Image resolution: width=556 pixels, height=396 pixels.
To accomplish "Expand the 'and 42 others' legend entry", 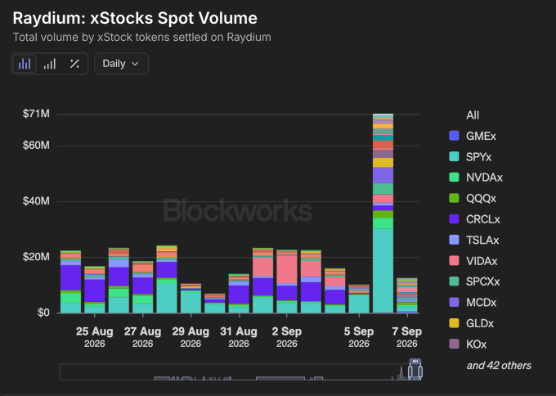I will tap(499, 366).
